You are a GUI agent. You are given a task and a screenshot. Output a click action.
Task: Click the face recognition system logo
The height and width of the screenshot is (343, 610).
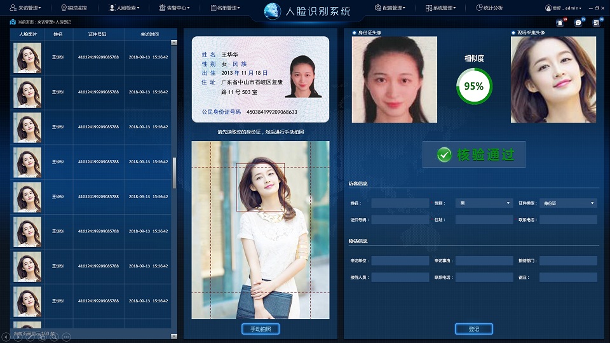(x=272, y=11)
